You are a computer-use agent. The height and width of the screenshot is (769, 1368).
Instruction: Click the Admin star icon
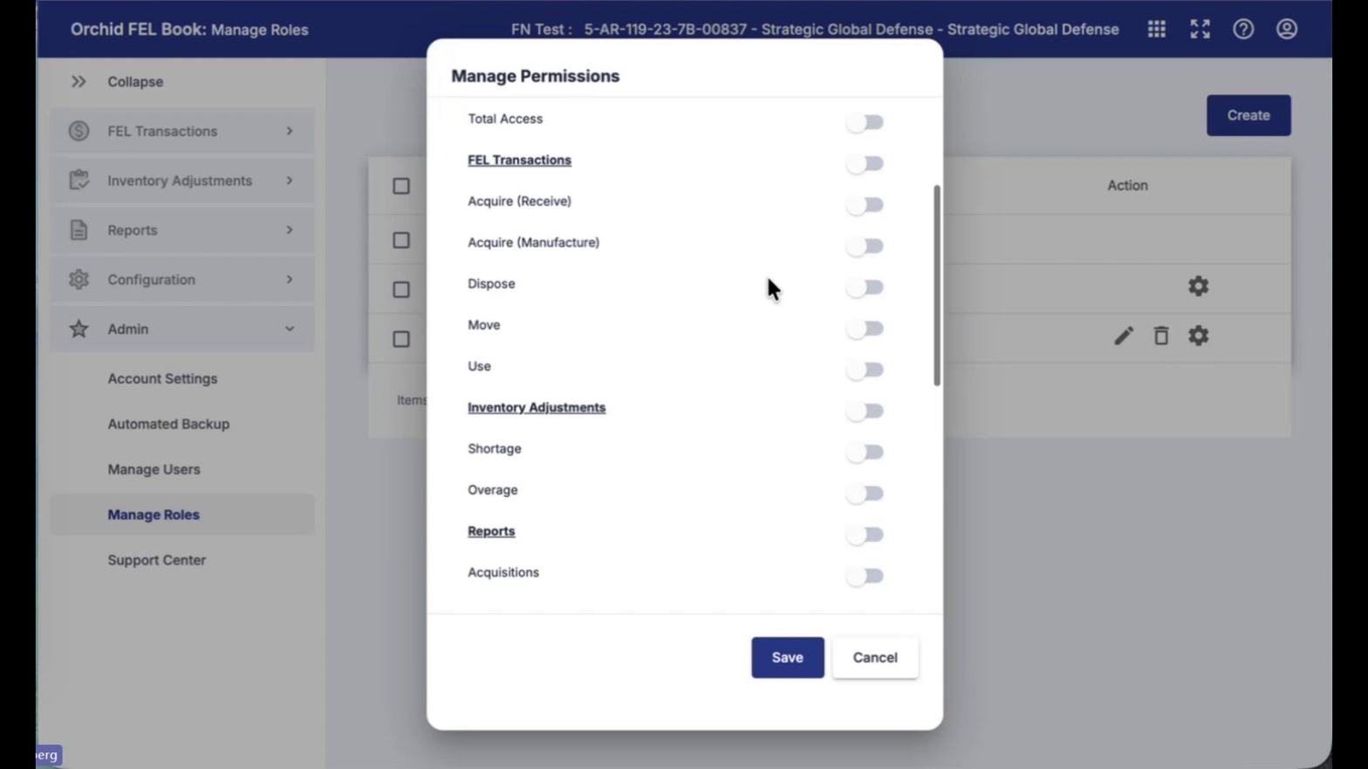tap(79, 329)
